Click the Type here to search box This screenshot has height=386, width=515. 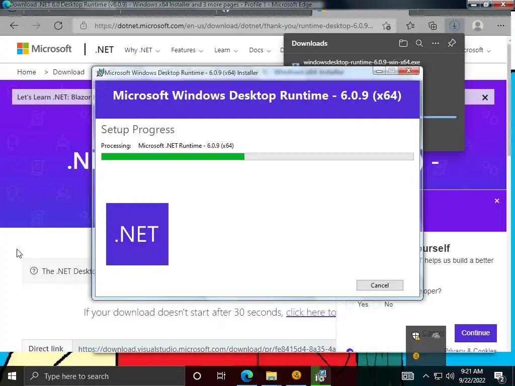[x=105, y=376]
